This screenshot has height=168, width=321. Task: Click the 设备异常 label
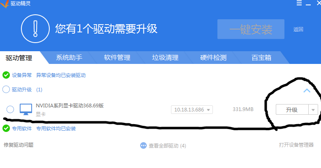[22, 75]
